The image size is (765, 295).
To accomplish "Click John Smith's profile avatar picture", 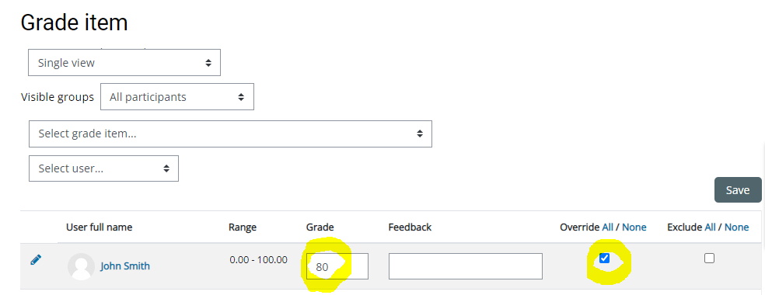I will [81, 266].
